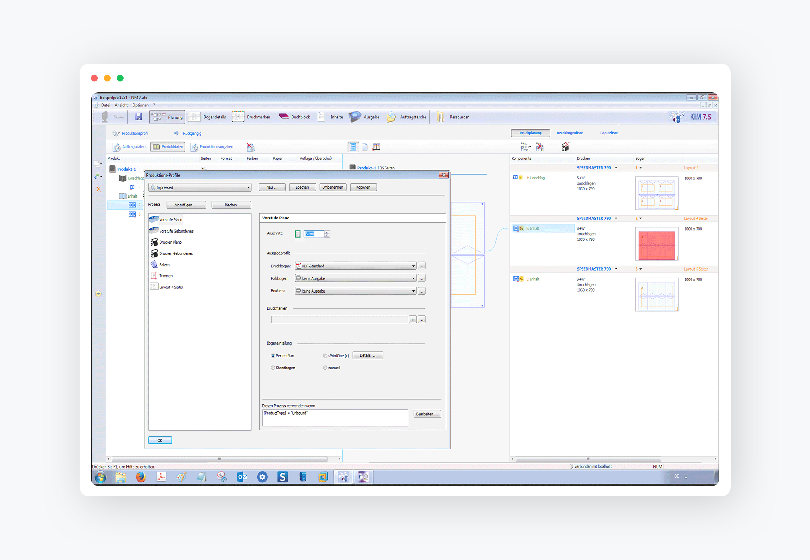The image size is (810, 560).
Task: Open the Auftragstasche envelope icon
Action: [391, 117]
